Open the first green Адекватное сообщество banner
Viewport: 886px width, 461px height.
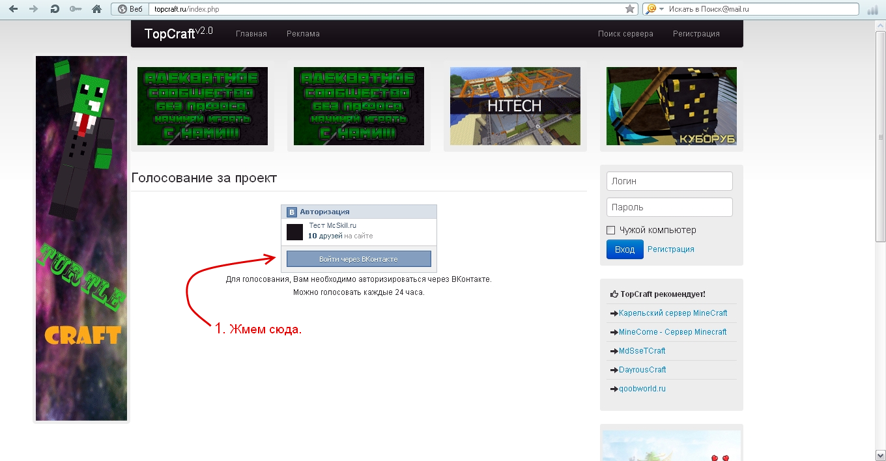pos(203,106)
